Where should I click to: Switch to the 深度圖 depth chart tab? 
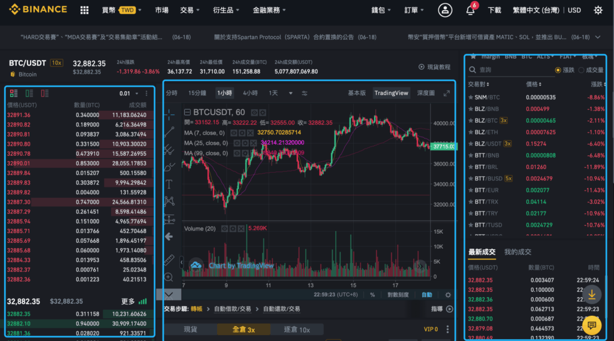[x=426, y=93]
